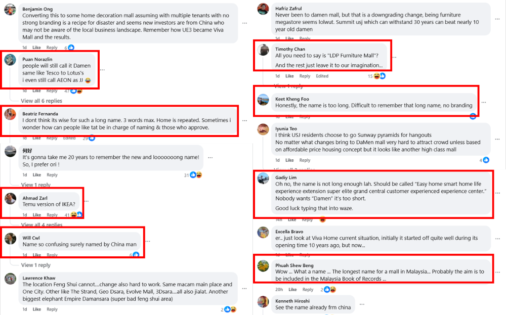
Task: View reaction icons on Lawrence Khaw's comment
Action: 230,309
